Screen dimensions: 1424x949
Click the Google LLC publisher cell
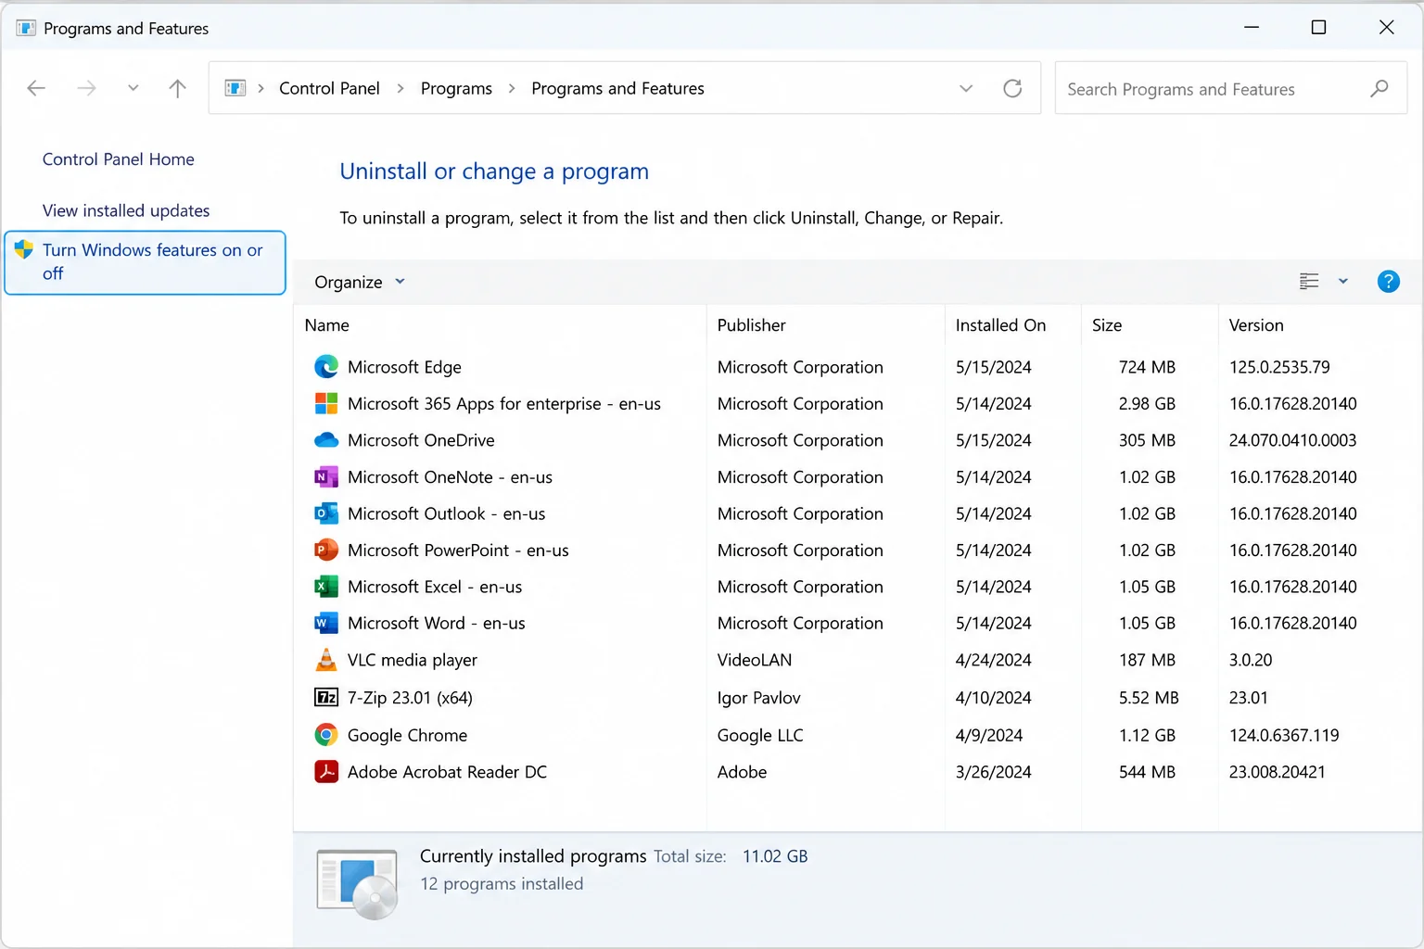click(760, 735)
